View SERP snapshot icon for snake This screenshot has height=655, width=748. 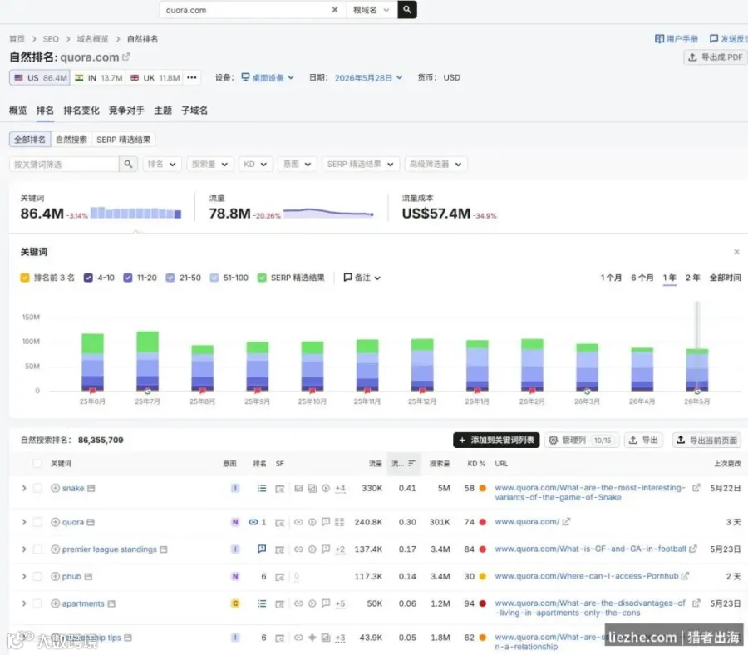pyautogui.click(x=279, y=489)
